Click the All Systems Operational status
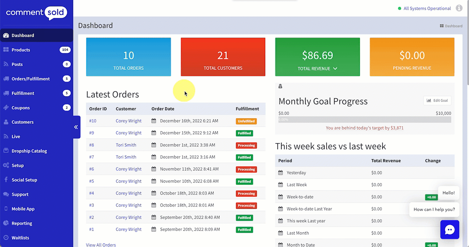The image size is (469, 247). click(427, 8)
